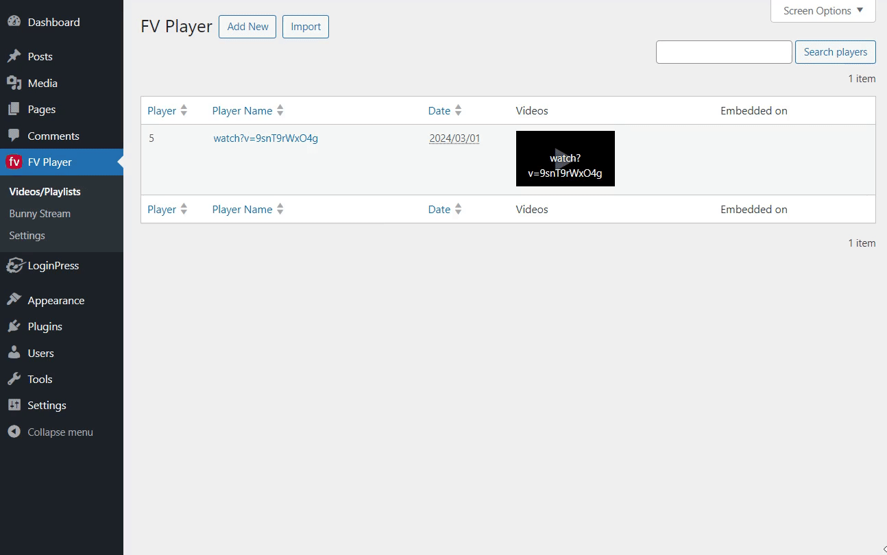The height and width of the screenshot is (555, 887).
Task: Open Videos/Playlists submenu
Action: click(45, 191)
